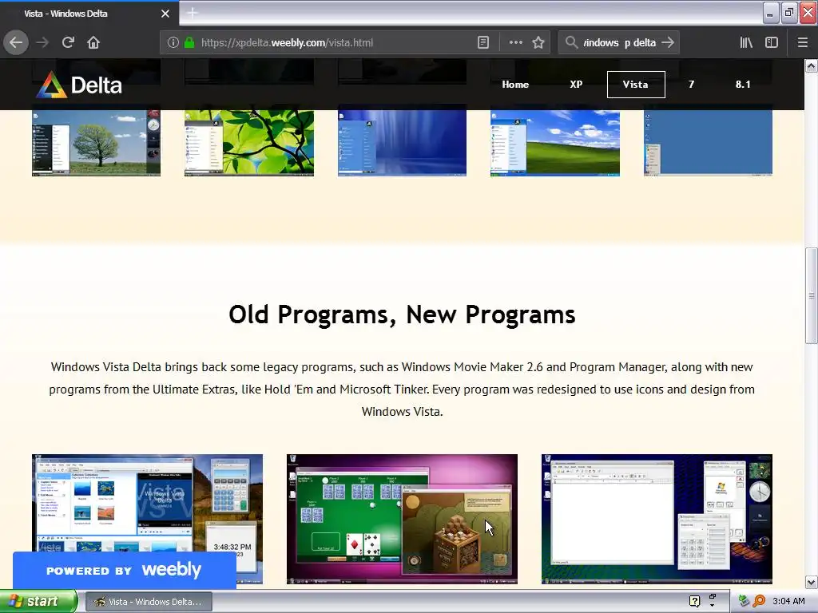Open page actions three-dot menu
This screenshot has height=613, width=818.
[x=515, y=43]
